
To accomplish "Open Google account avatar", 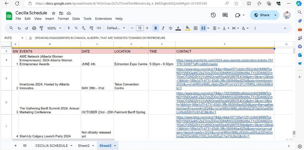I will (287, 15).
